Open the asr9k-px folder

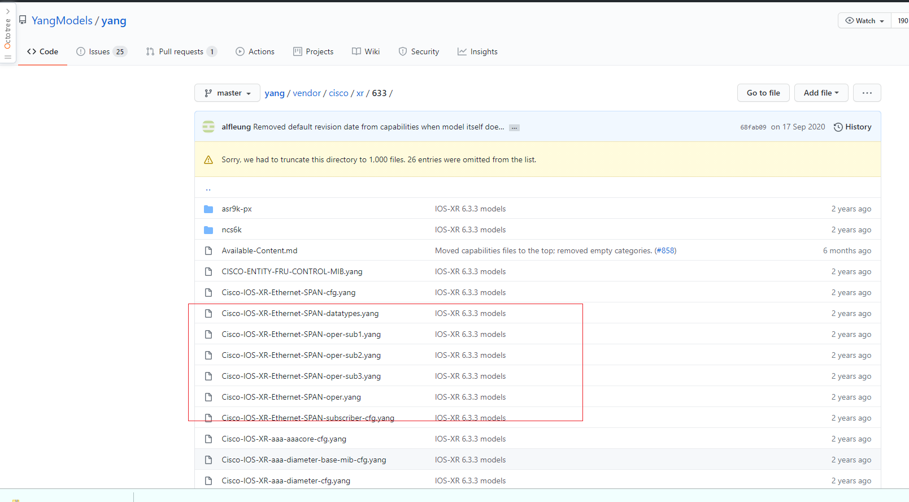[x=237, y=209]
